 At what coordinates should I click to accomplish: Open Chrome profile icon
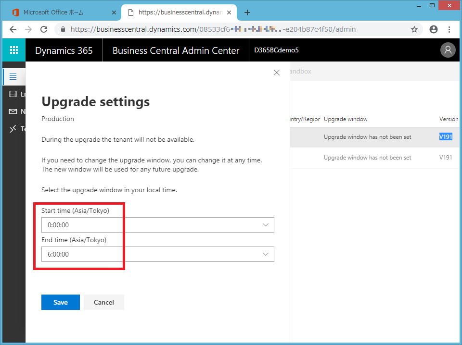[434, 29]
